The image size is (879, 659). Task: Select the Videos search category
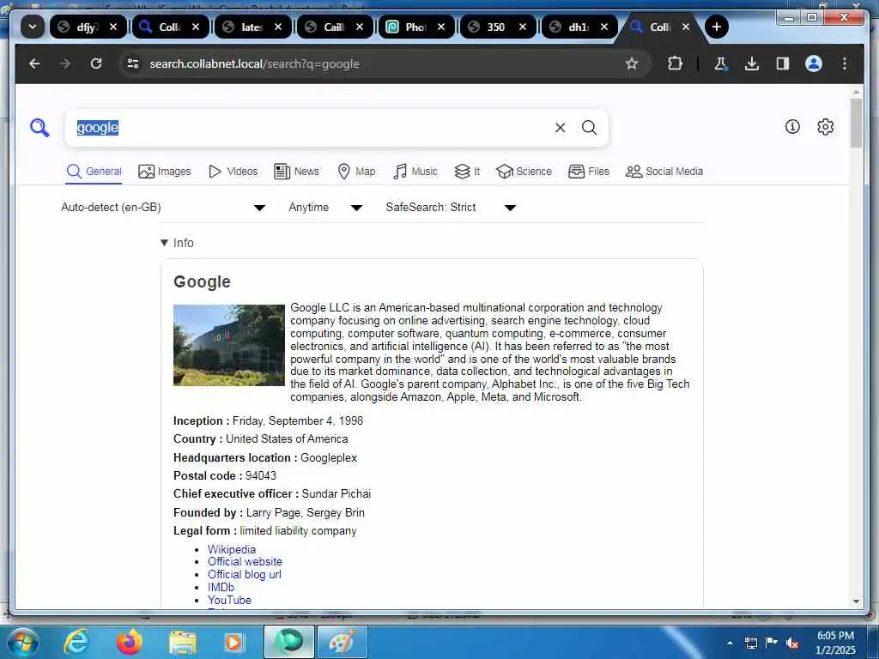[x=233, y=172]
